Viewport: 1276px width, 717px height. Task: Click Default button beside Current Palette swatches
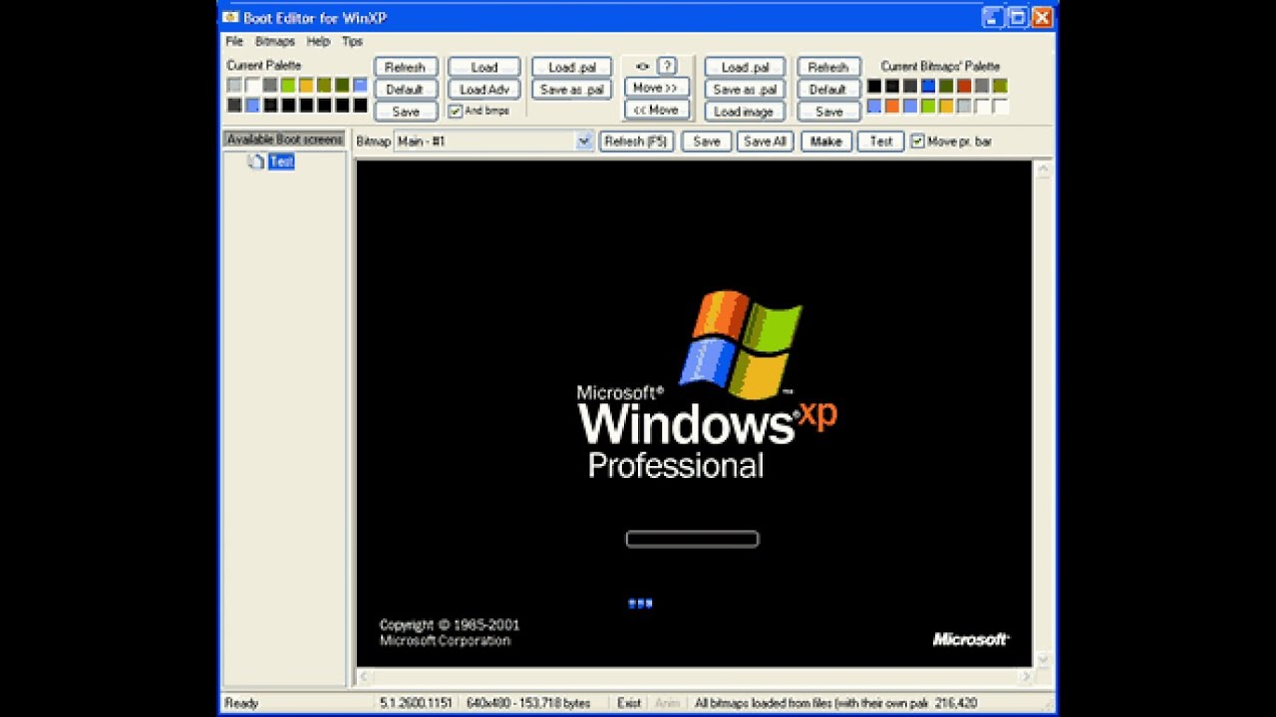coord(406,89)
